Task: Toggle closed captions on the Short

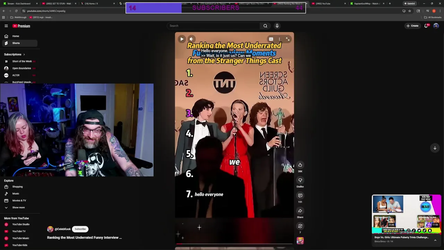Action: [x=271, y=39]
